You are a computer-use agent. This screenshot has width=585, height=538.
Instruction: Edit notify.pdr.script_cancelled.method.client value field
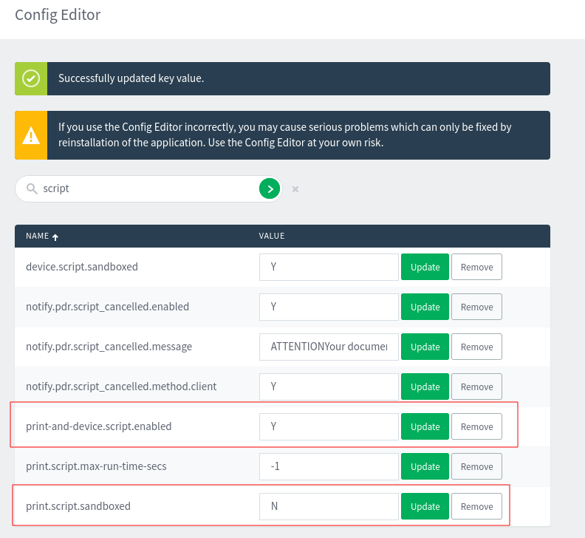point(329,387)
